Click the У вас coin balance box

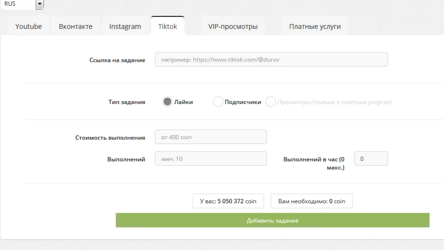click(x=228, y=201)
